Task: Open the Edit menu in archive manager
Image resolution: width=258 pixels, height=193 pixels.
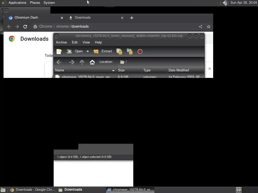Action: (x=75, y=42)
